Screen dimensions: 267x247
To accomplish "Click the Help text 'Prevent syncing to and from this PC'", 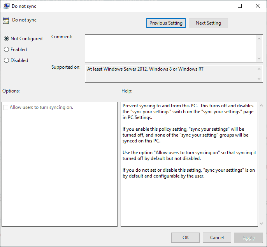I will (160, 106).
